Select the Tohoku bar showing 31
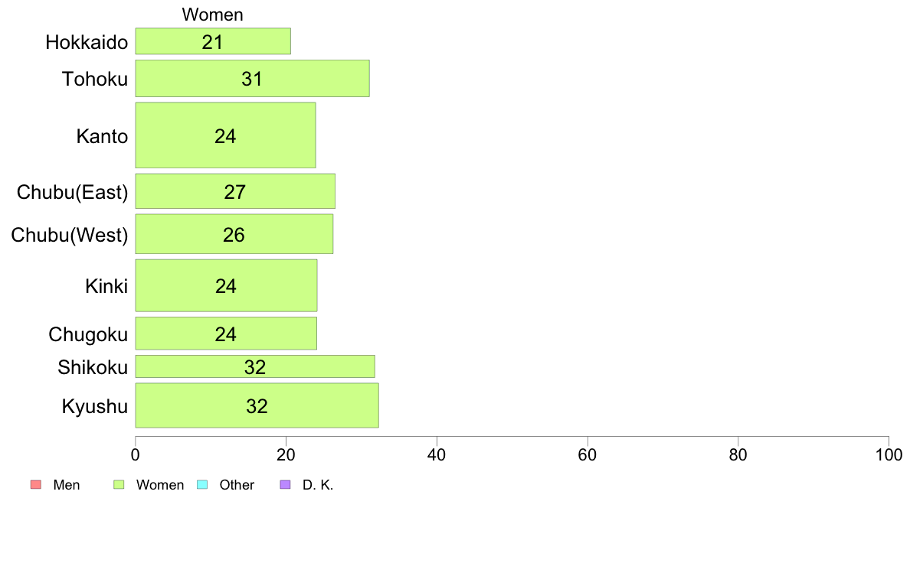 click(253, 78)
